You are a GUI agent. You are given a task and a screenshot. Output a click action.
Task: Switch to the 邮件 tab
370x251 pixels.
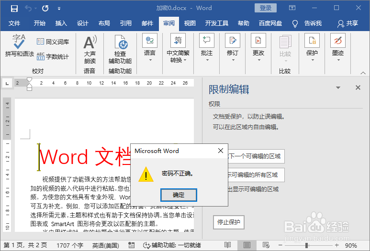[147, 23]
